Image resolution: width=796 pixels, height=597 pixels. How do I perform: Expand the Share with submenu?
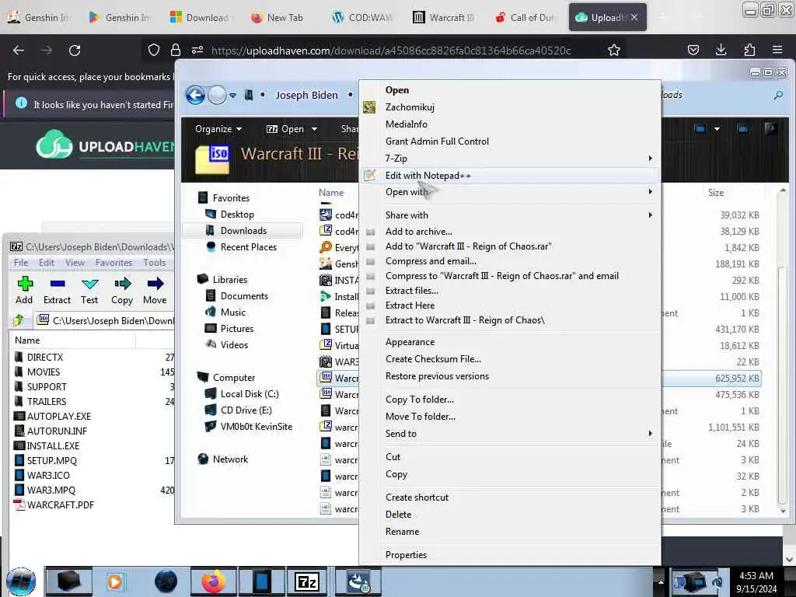click(509, 215)
